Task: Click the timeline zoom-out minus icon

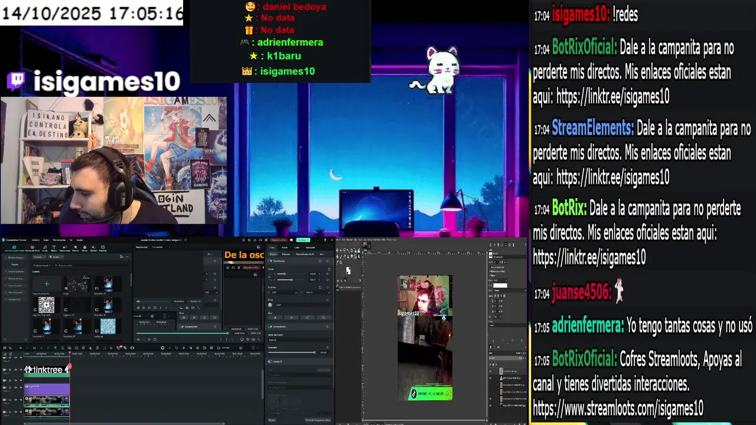Action: (219, 348)
